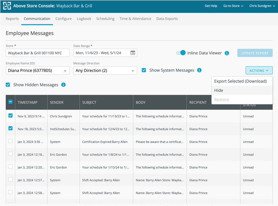This screenshot has height=206, width=278.
Task: Check the Jan 3, 2024 12:58 row checkbox
Action: 10,192
